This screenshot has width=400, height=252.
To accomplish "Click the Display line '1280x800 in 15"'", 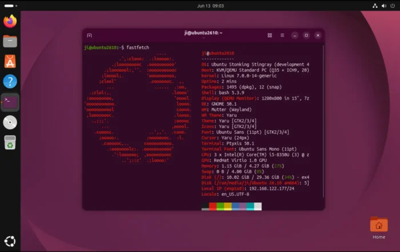I will coord(255,98).
